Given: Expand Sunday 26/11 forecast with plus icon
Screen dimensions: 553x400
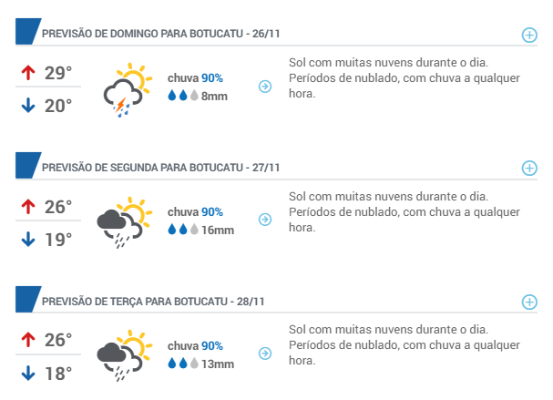Looking at the screenshot, I should point(529,35).
